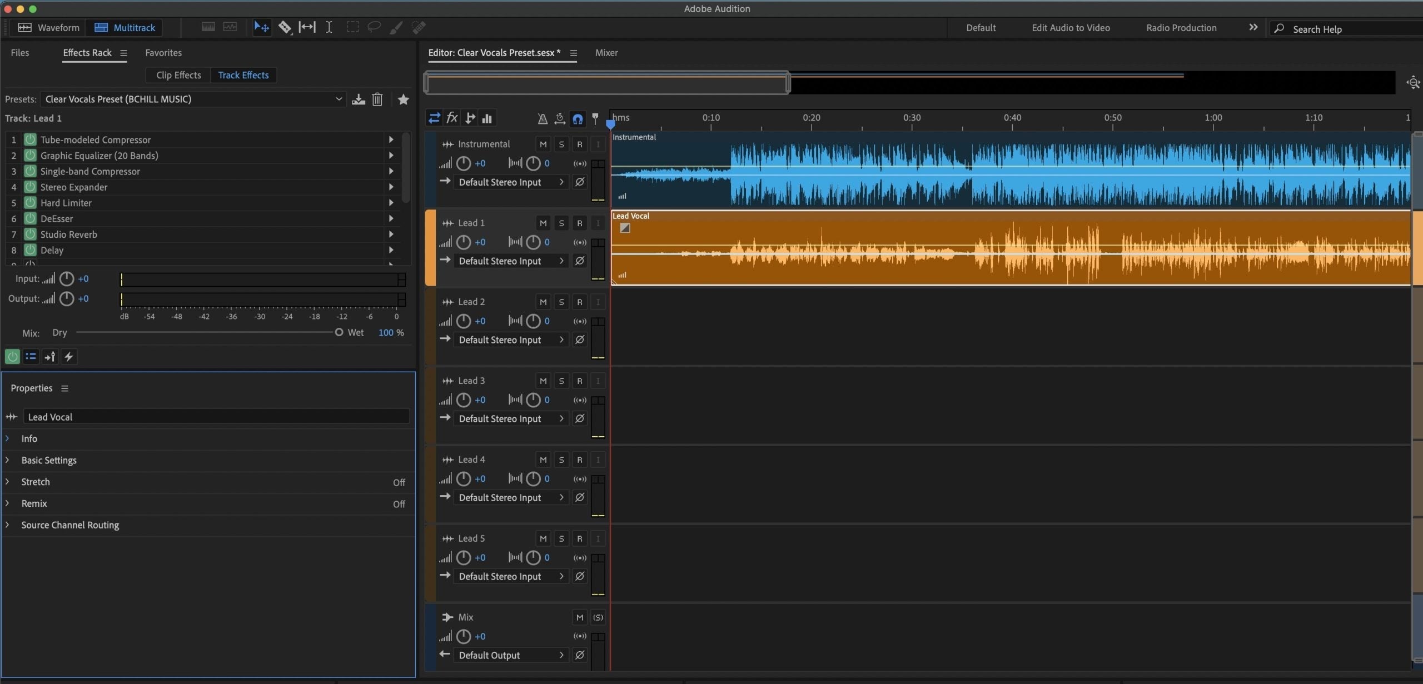Image resolution: width=1423 pixels, height=684 pixels.
Task: Select the Razor tool
Action: coord(285,27)
